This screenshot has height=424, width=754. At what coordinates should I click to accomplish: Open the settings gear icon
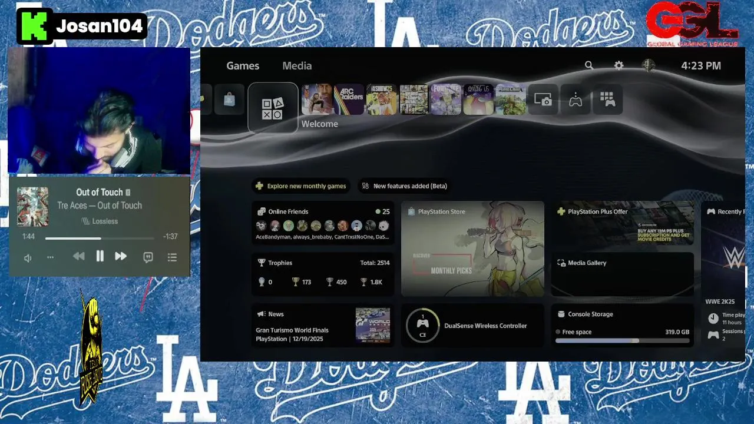tap(619, 65)
